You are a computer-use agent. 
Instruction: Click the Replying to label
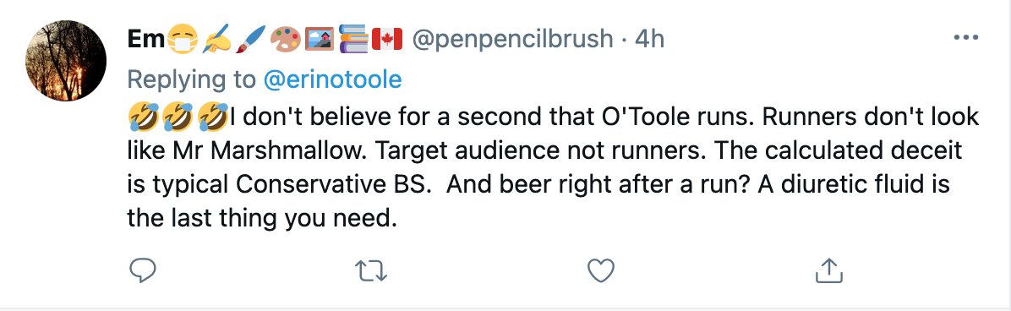click(193, 79)
